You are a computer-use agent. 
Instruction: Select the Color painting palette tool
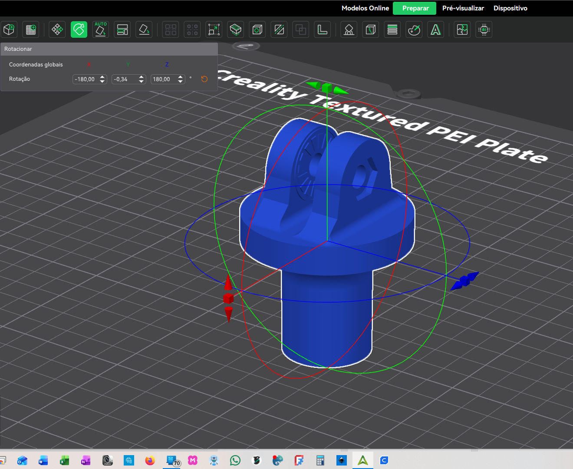[414, 30]
